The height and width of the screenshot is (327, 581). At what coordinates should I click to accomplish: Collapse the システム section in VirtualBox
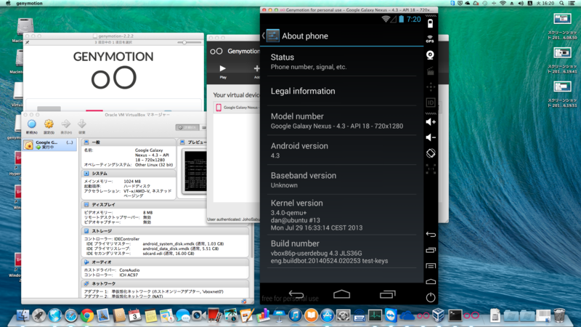pyautogui.click(x=129, y=173)
